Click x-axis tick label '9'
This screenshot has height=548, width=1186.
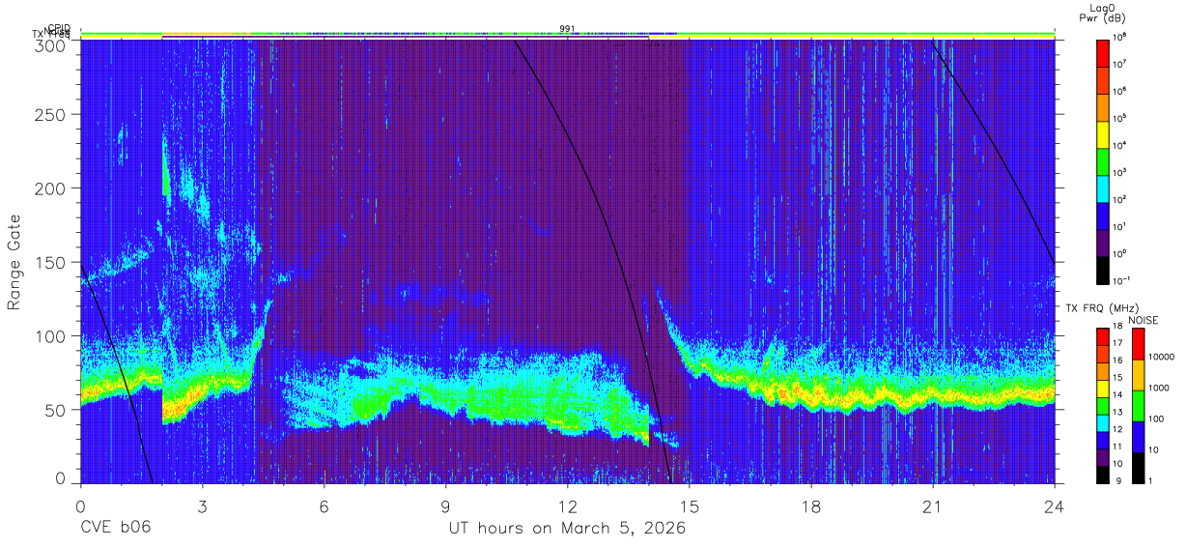tap(445, 506)
